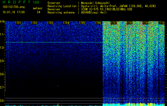Click the 0.8 kHz axis label

[2, 74]
